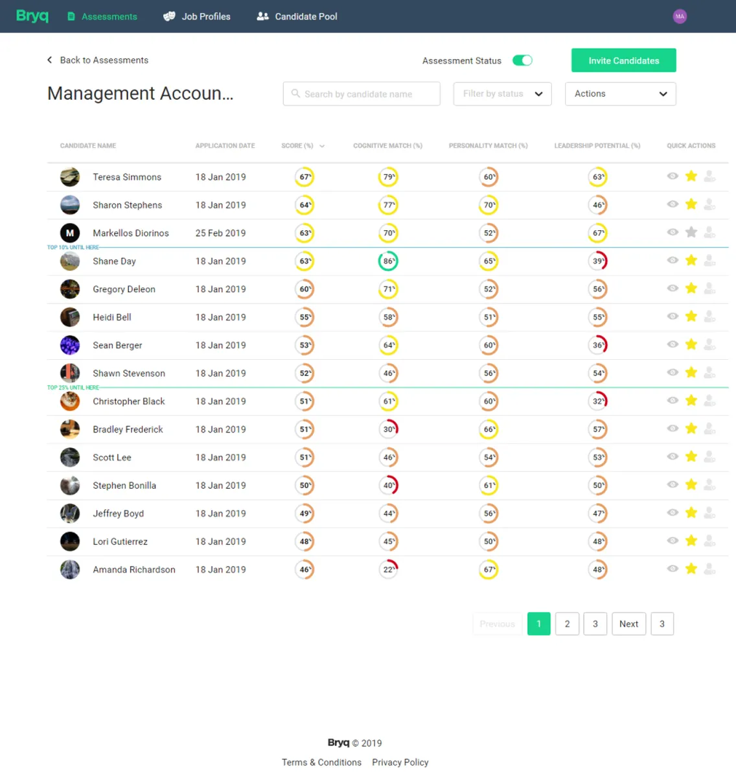Click the Cognitive Match (%) column header
Image resolution: width=736 pixels, height=778 pixels.
388,146
